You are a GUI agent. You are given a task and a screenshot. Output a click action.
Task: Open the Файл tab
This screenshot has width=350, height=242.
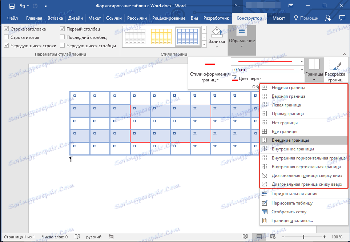point(12,18)
